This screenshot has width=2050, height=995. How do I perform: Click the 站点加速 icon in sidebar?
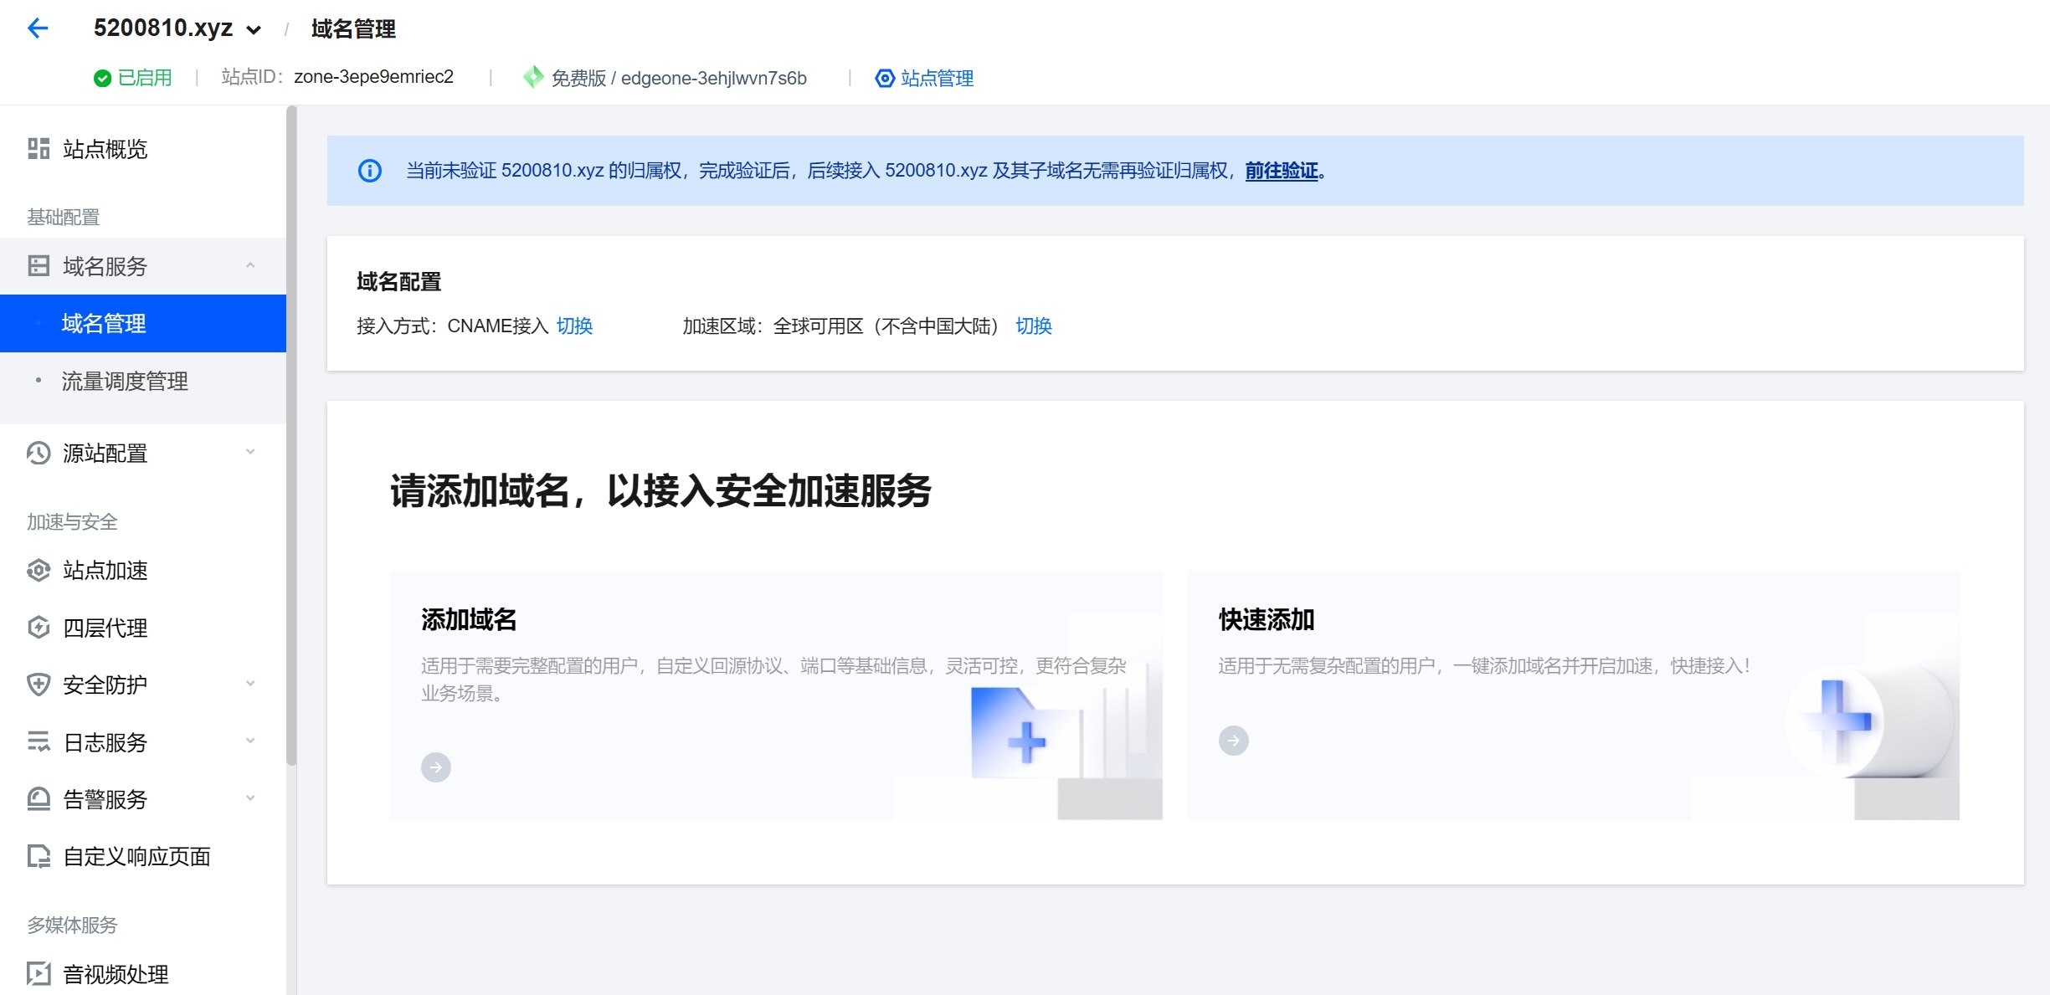click(x=39, y=571)
